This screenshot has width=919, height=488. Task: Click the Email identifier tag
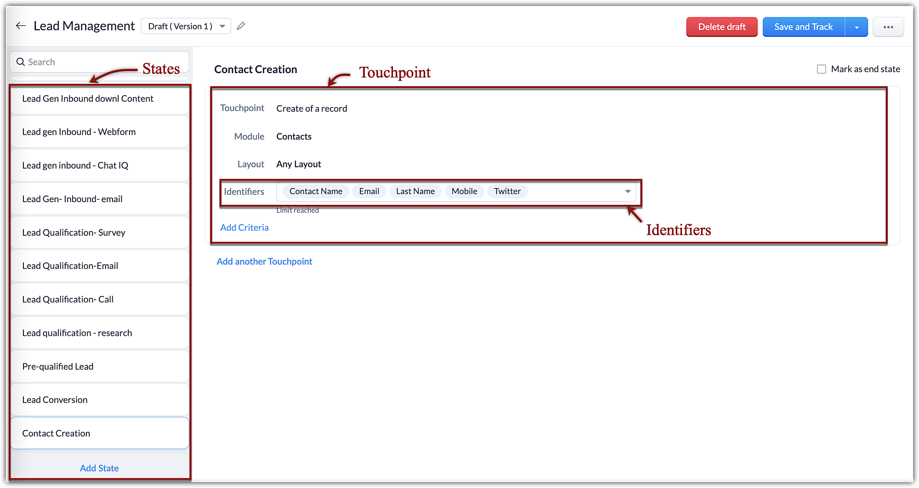point(369,192)
